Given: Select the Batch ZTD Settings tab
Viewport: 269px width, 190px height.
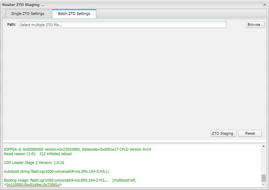Looking at the screenshot, I should [74, 14].
